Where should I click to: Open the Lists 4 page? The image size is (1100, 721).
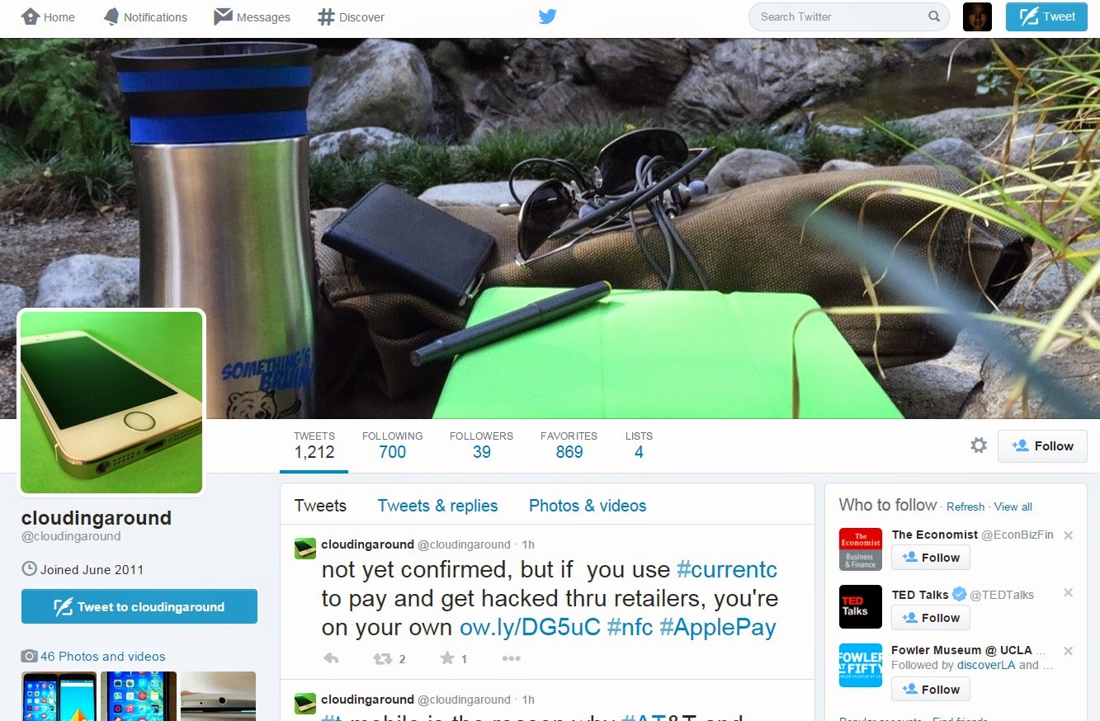639,445
